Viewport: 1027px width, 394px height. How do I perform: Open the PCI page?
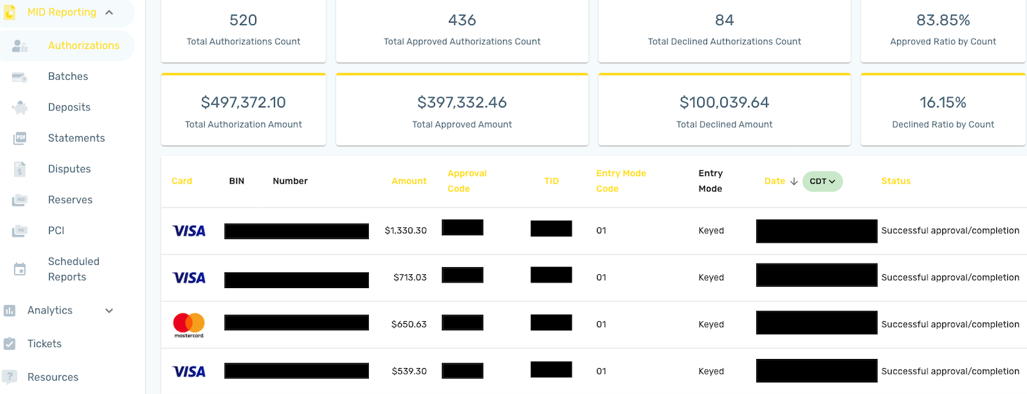(56, 231)
